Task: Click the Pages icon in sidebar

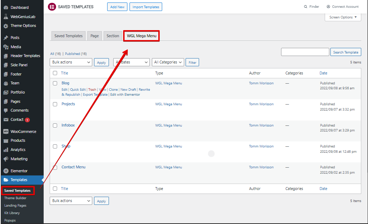Action: click(6, 101)
